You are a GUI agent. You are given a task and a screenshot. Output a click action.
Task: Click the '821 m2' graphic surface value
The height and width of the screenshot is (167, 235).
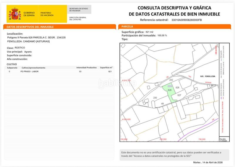tap(149, 32)
